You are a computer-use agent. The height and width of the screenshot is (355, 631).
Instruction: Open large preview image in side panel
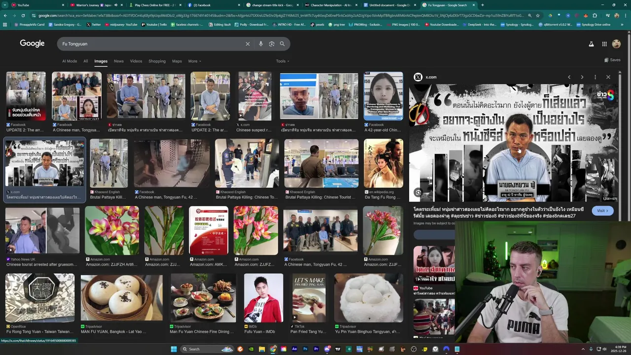(x=514, y=143)
